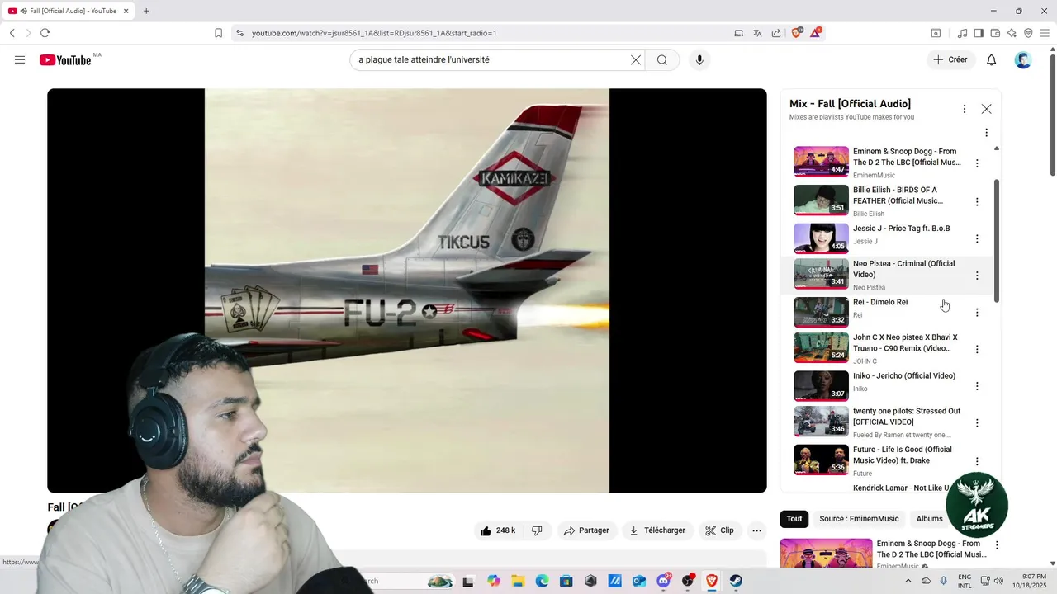Viewport: 1057px width, 594px height.
Task: Open options for Neo Pistea Criminal
Action: coord(977,276)
